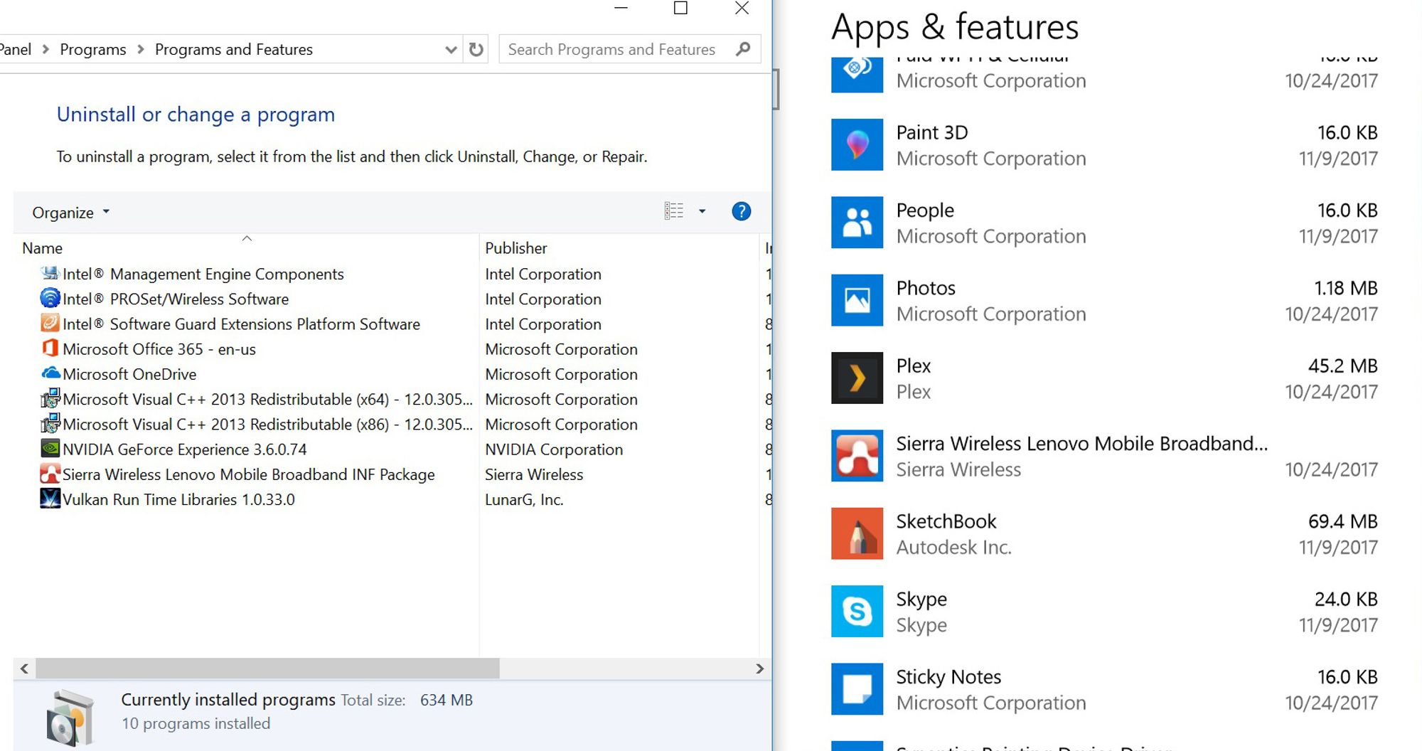
Task: Click the search magnifier icon
Action: (743, 49)
